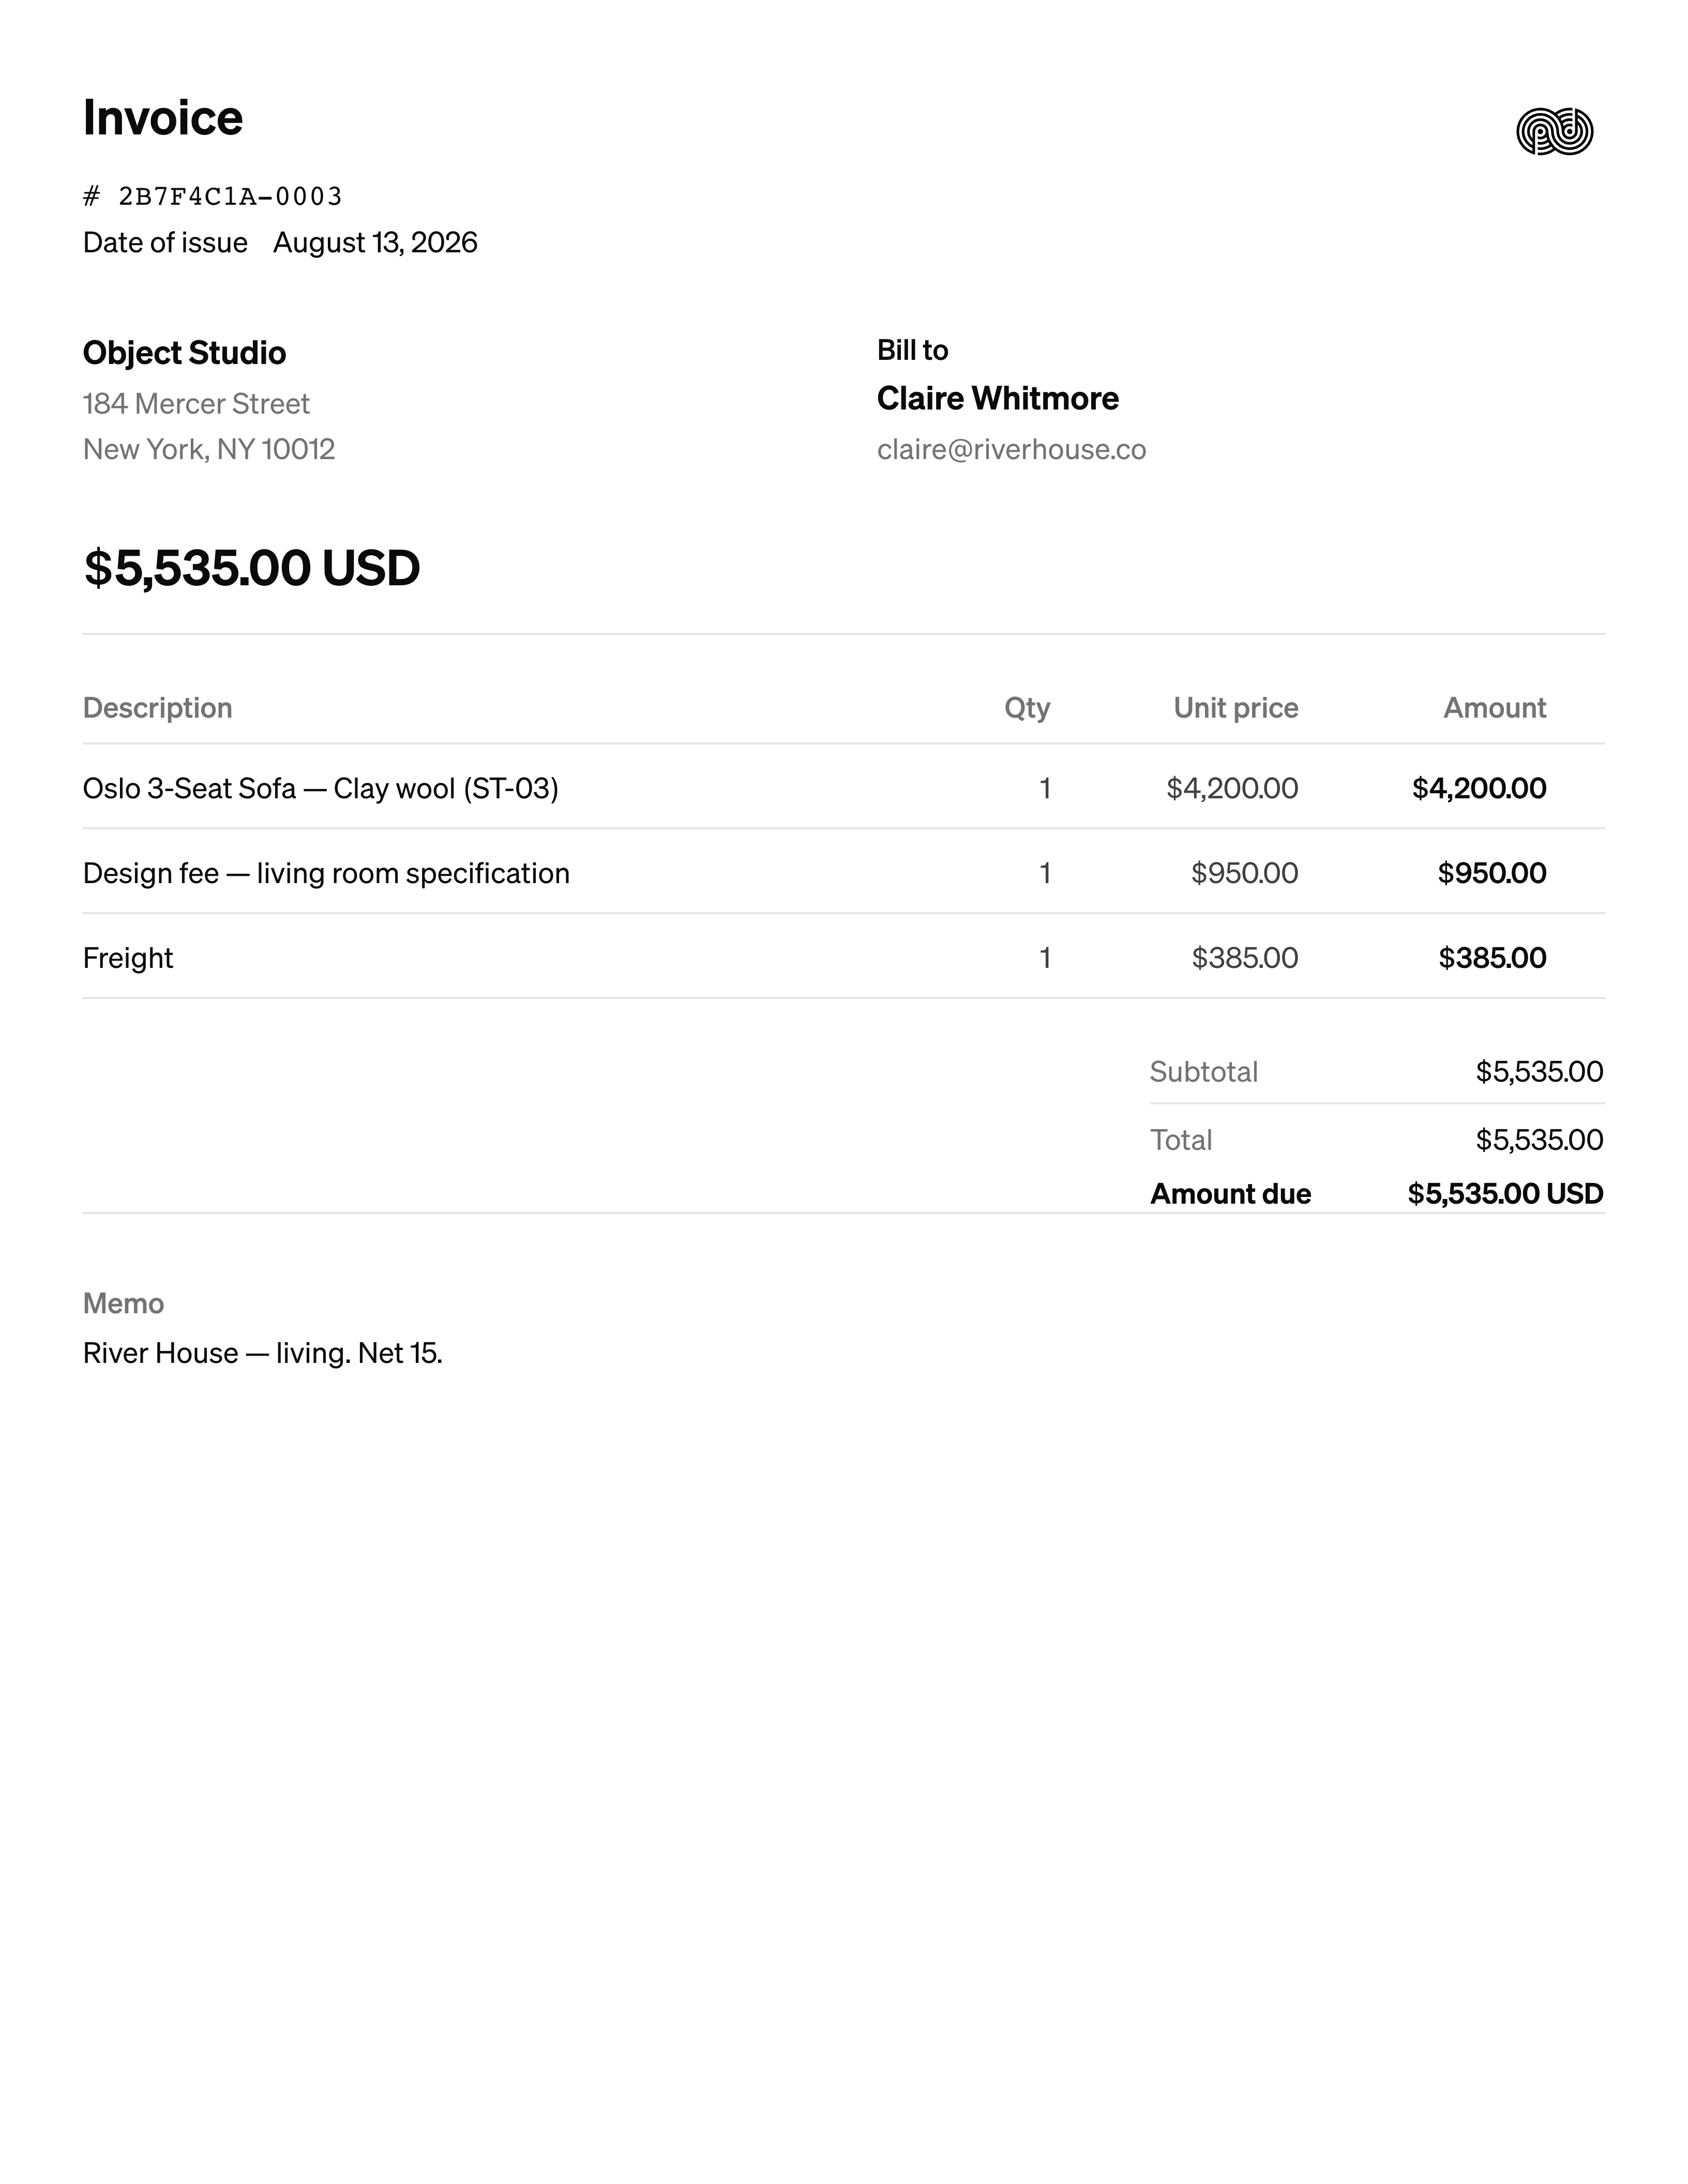1688x2184 pixels.
Task: Click the Amount column header
Action: (x=1494, y=708)
